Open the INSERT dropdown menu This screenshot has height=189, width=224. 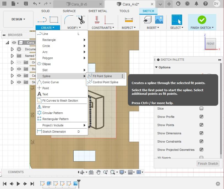[153, 28]
